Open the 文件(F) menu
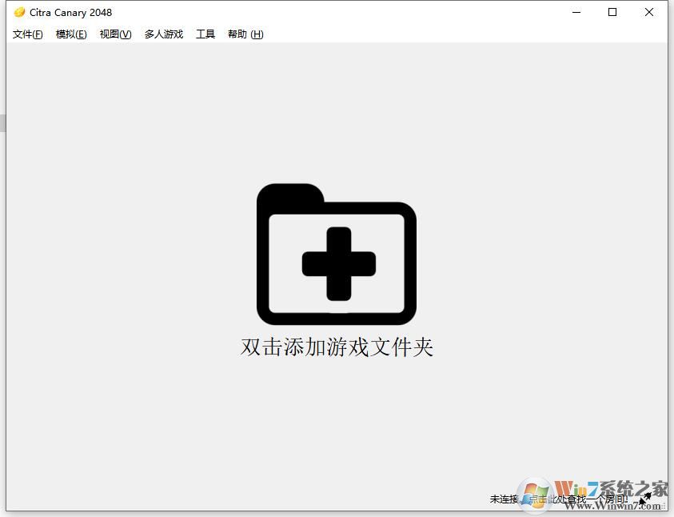The height and width of the screenshot is (517, 674). tap(26, 34)
